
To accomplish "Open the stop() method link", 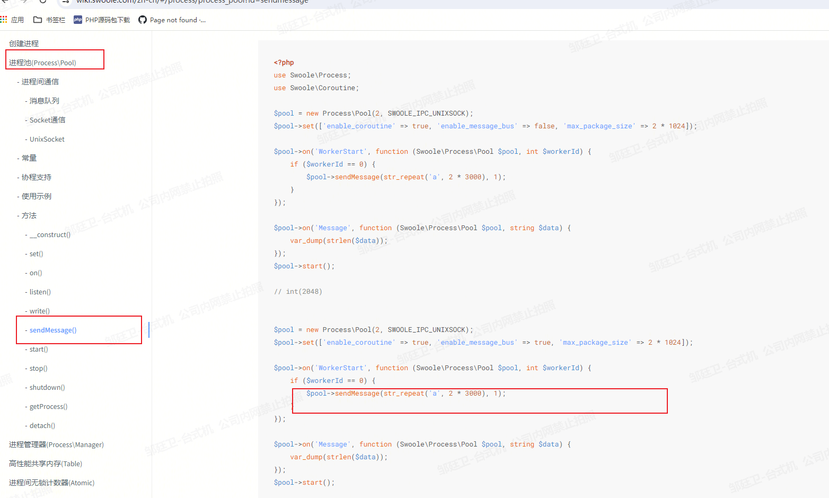I will (38, 368).
